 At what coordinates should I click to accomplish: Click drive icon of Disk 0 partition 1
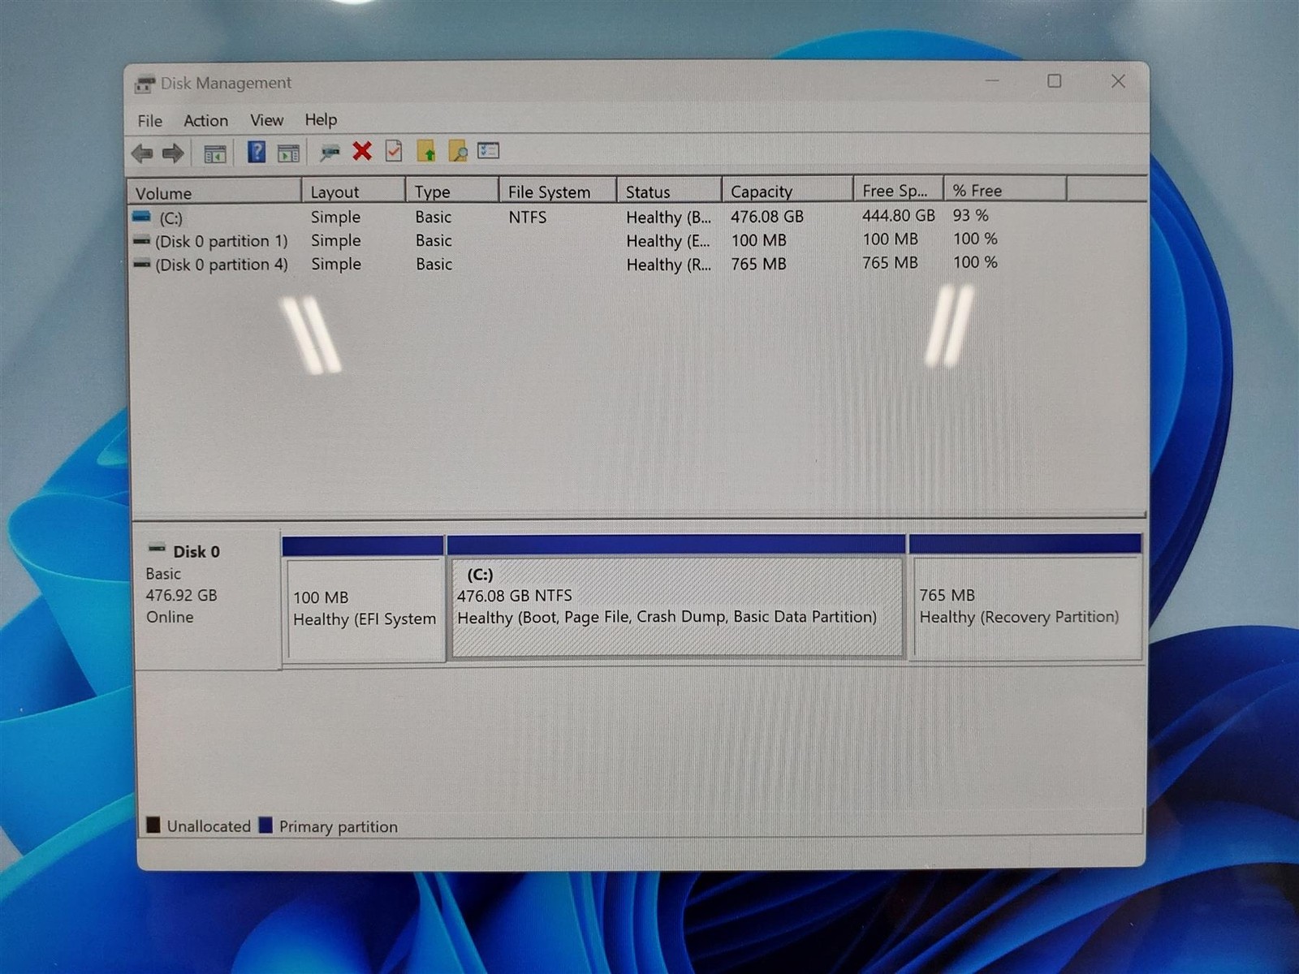142,241
